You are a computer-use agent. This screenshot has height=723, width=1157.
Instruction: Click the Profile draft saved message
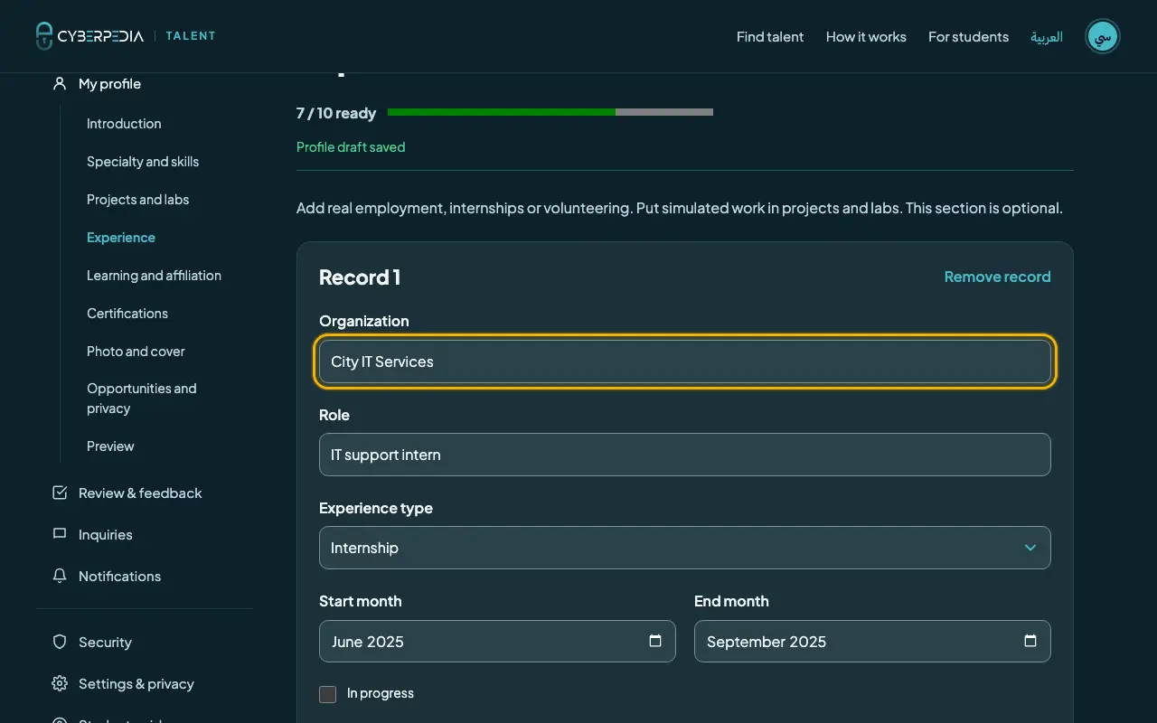click(x=351, y=147)
